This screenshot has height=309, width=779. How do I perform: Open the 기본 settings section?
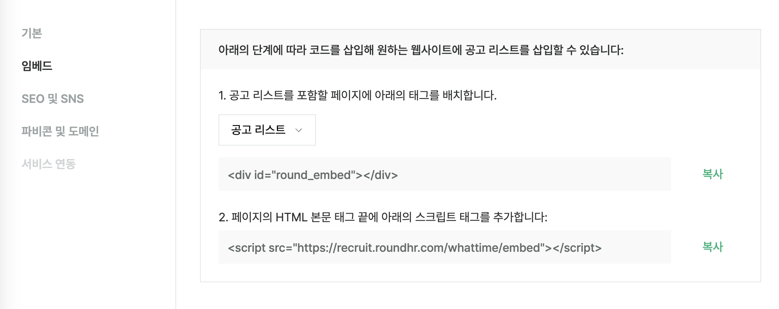click(x=32, y=33)
